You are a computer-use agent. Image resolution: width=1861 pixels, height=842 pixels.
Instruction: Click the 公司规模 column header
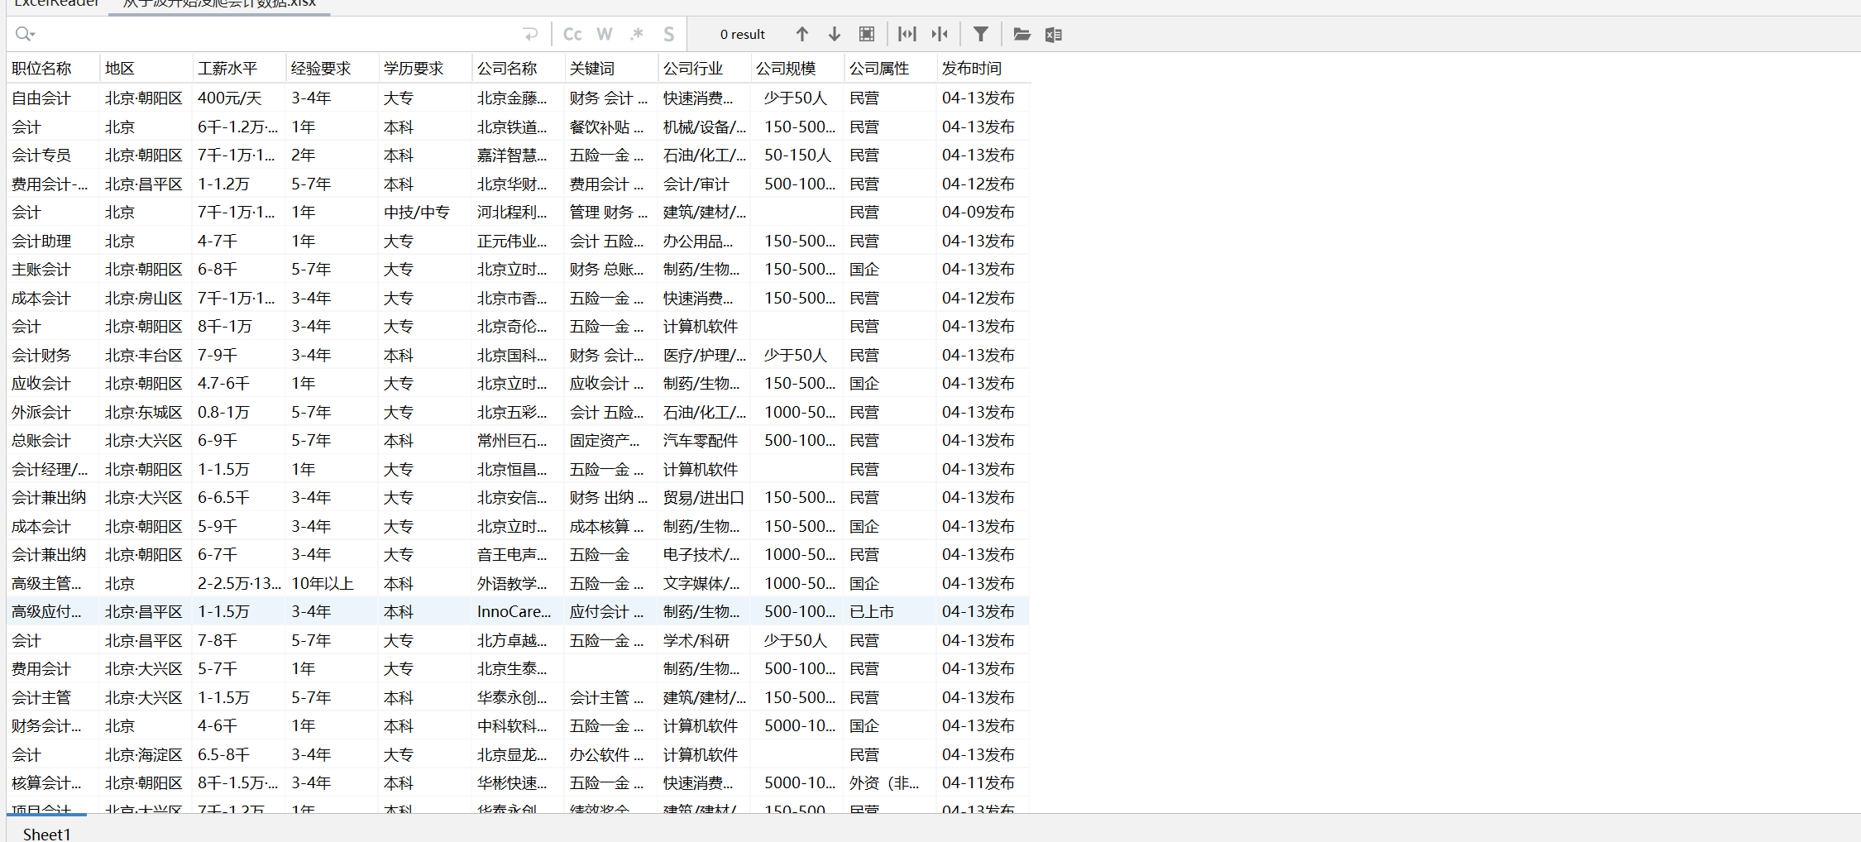point(797,68)
